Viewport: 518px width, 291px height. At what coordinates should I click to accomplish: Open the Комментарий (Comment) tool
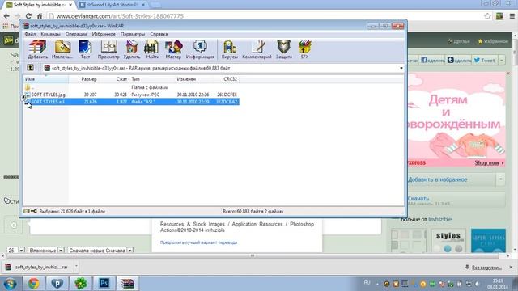tap(257, 49)
